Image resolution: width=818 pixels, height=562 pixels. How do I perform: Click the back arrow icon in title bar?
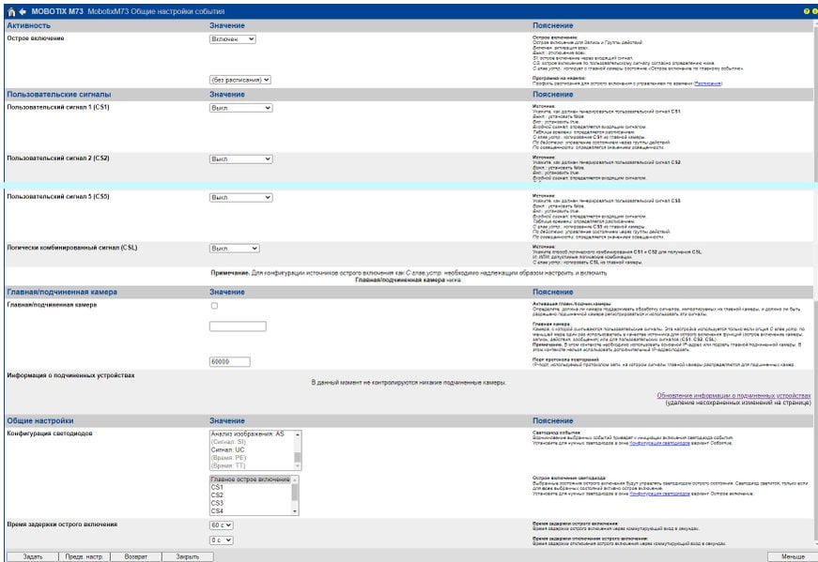[23, 11]
